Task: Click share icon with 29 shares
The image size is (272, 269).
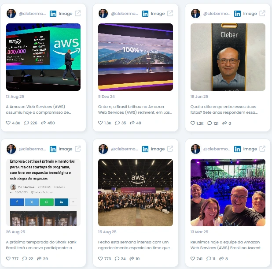Action: pos(39,258)
